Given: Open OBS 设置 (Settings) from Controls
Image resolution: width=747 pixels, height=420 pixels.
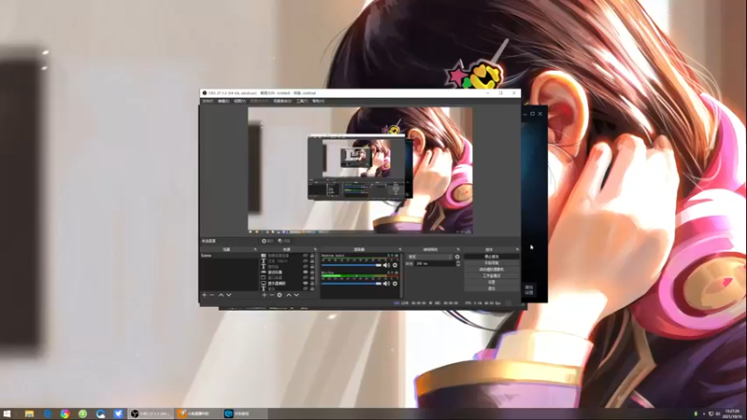Looking at the screenshot, I should 492,282.
